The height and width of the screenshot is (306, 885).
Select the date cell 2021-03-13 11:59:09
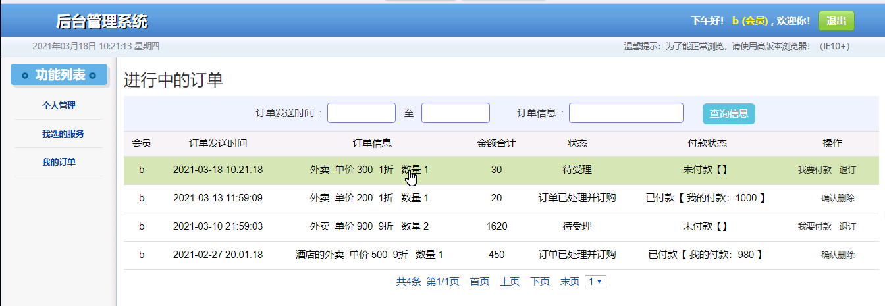218,198
